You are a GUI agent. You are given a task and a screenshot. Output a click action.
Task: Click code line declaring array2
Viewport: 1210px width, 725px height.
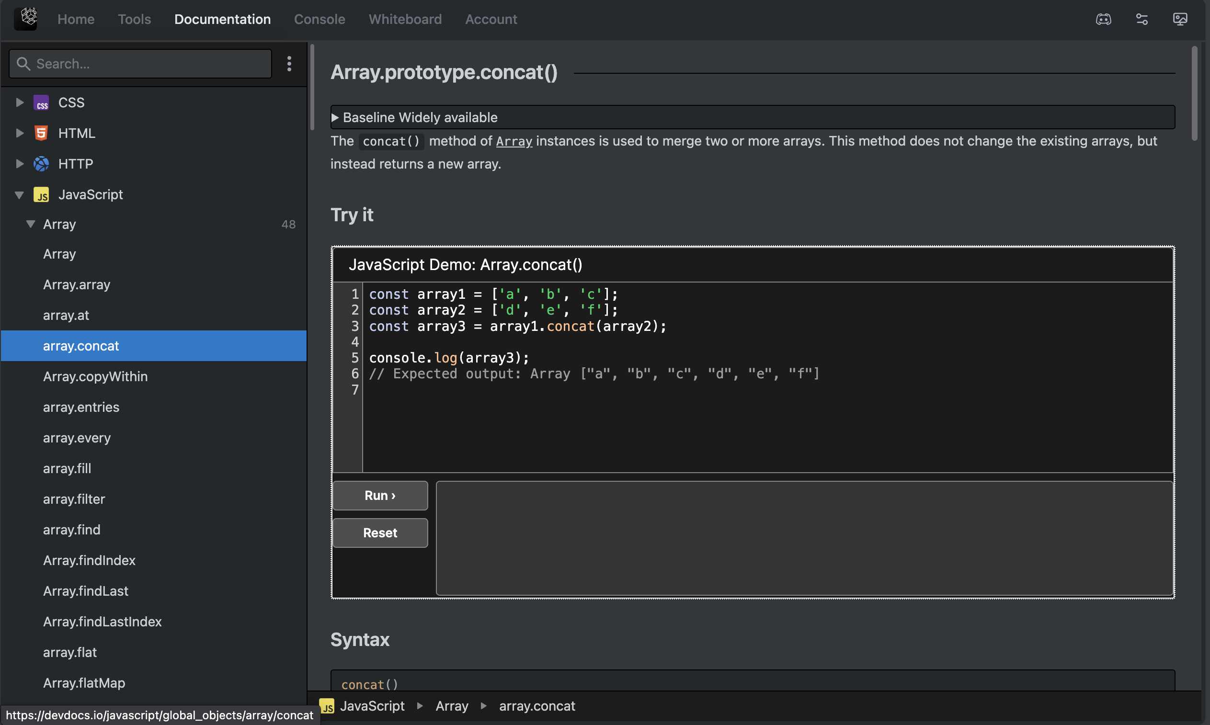coord(493,310)
